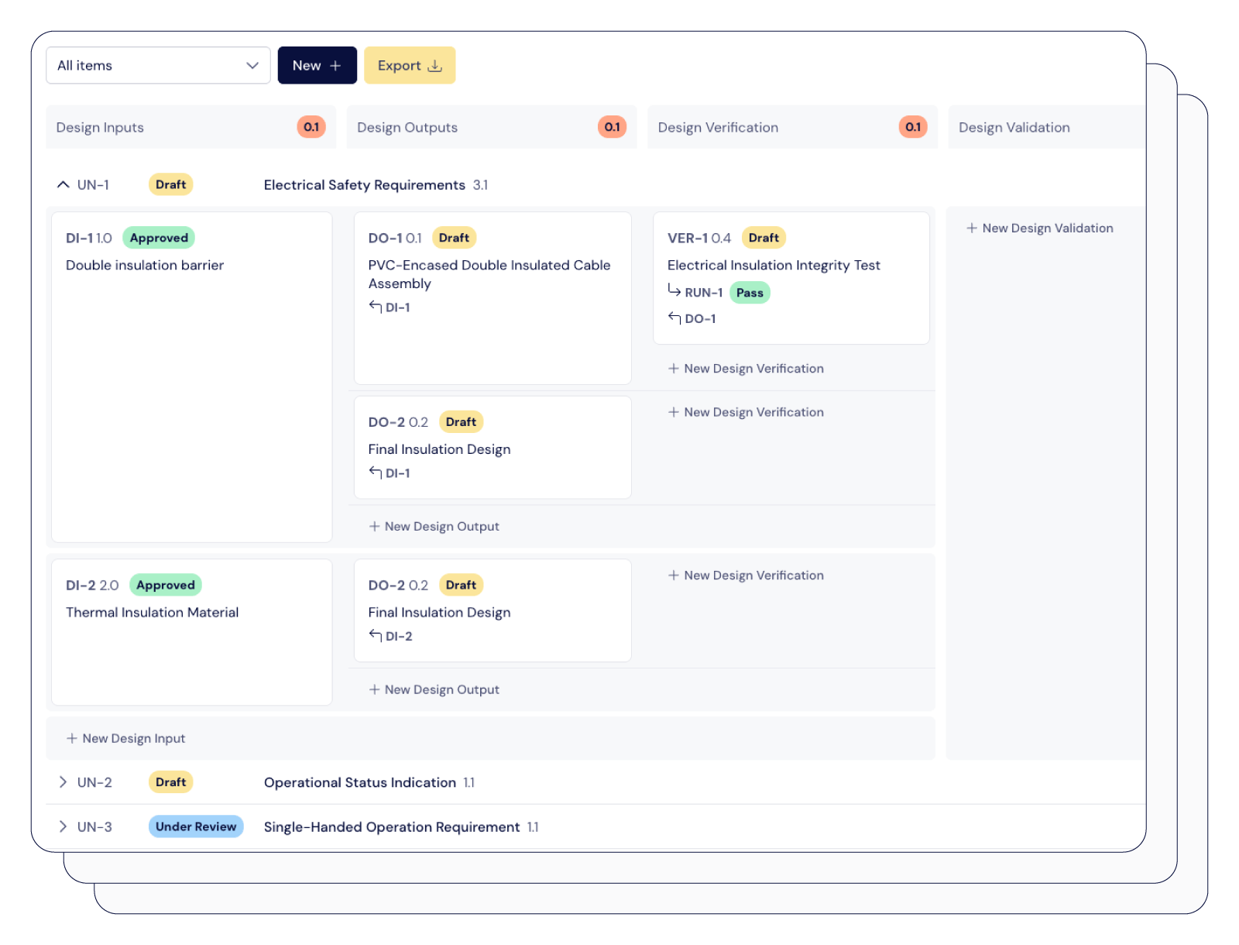Expand UN-2 Operational Status Indication
The height and width of the screenshot is (945, 1239).
[x=63, y=782]
